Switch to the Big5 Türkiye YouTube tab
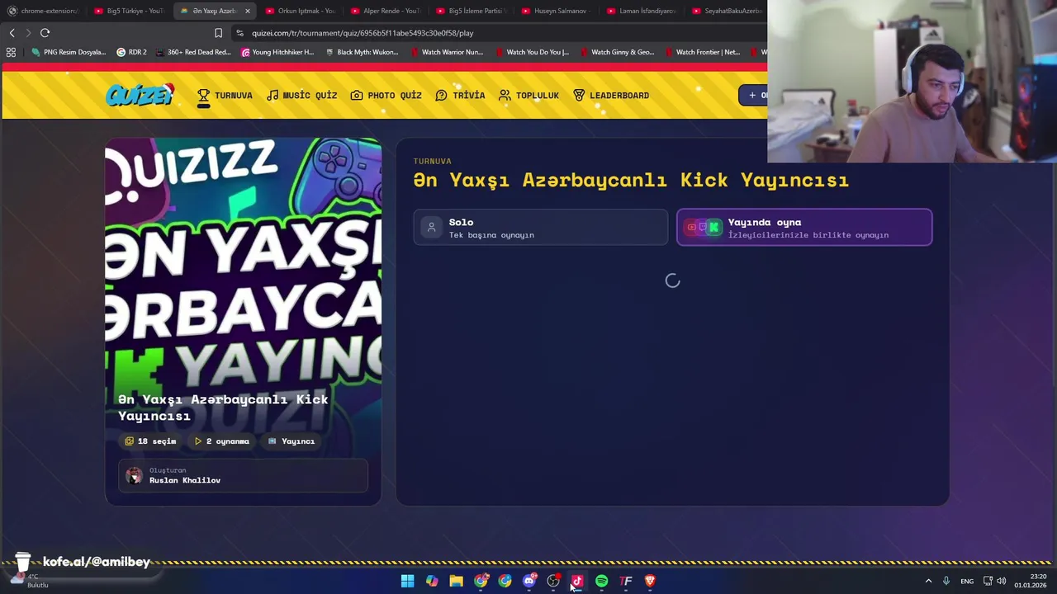Screen dimensions: 1057x594 click(129, 11)
